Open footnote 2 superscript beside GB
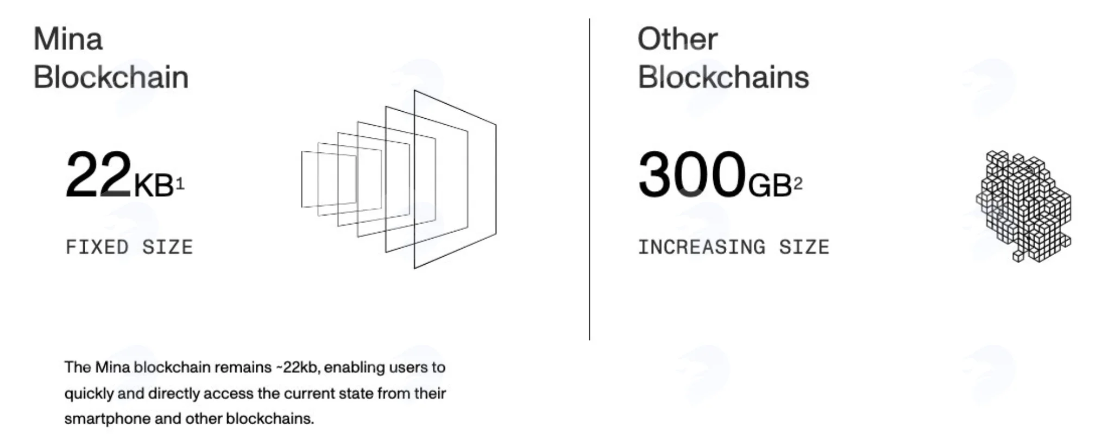This screenshot has width=1096, height=446. [x=797, y=183]
